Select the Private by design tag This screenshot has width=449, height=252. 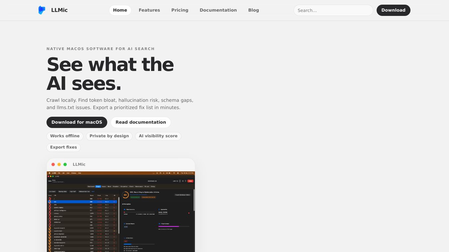coord(109,136)
